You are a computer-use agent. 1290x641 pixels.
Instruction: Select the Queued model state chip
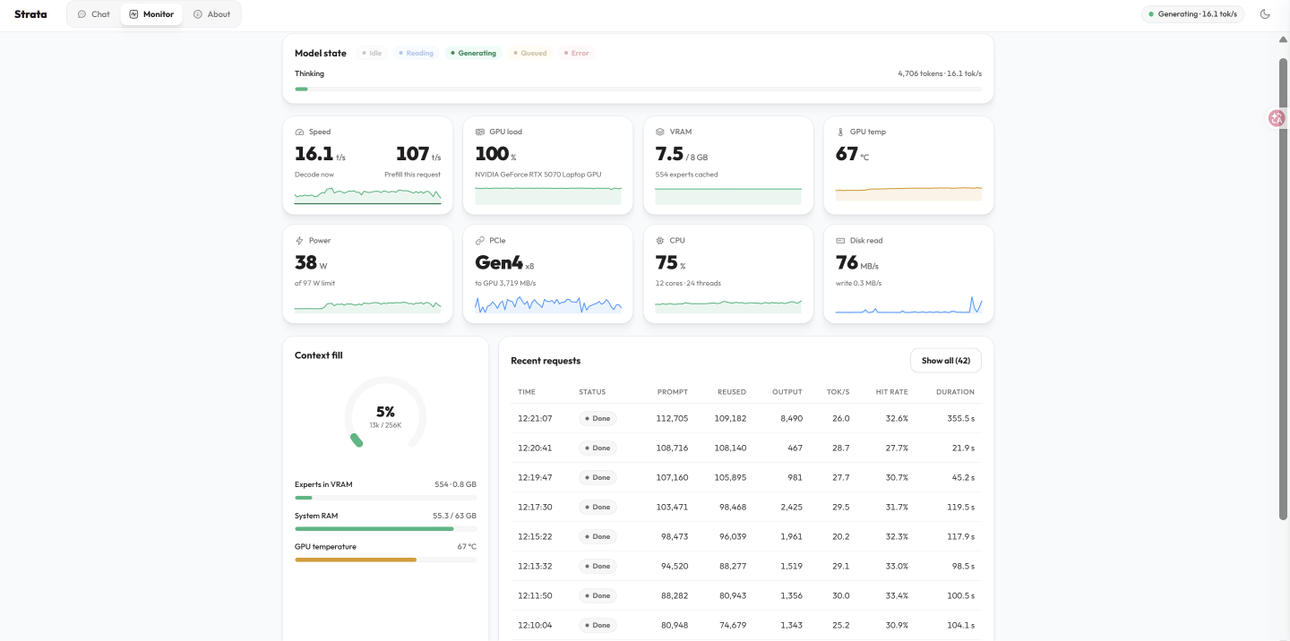529,53
